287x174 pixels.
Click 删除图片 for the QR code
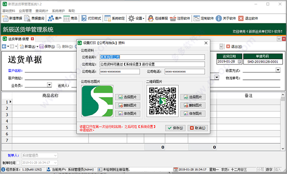(x=193, y=105)
